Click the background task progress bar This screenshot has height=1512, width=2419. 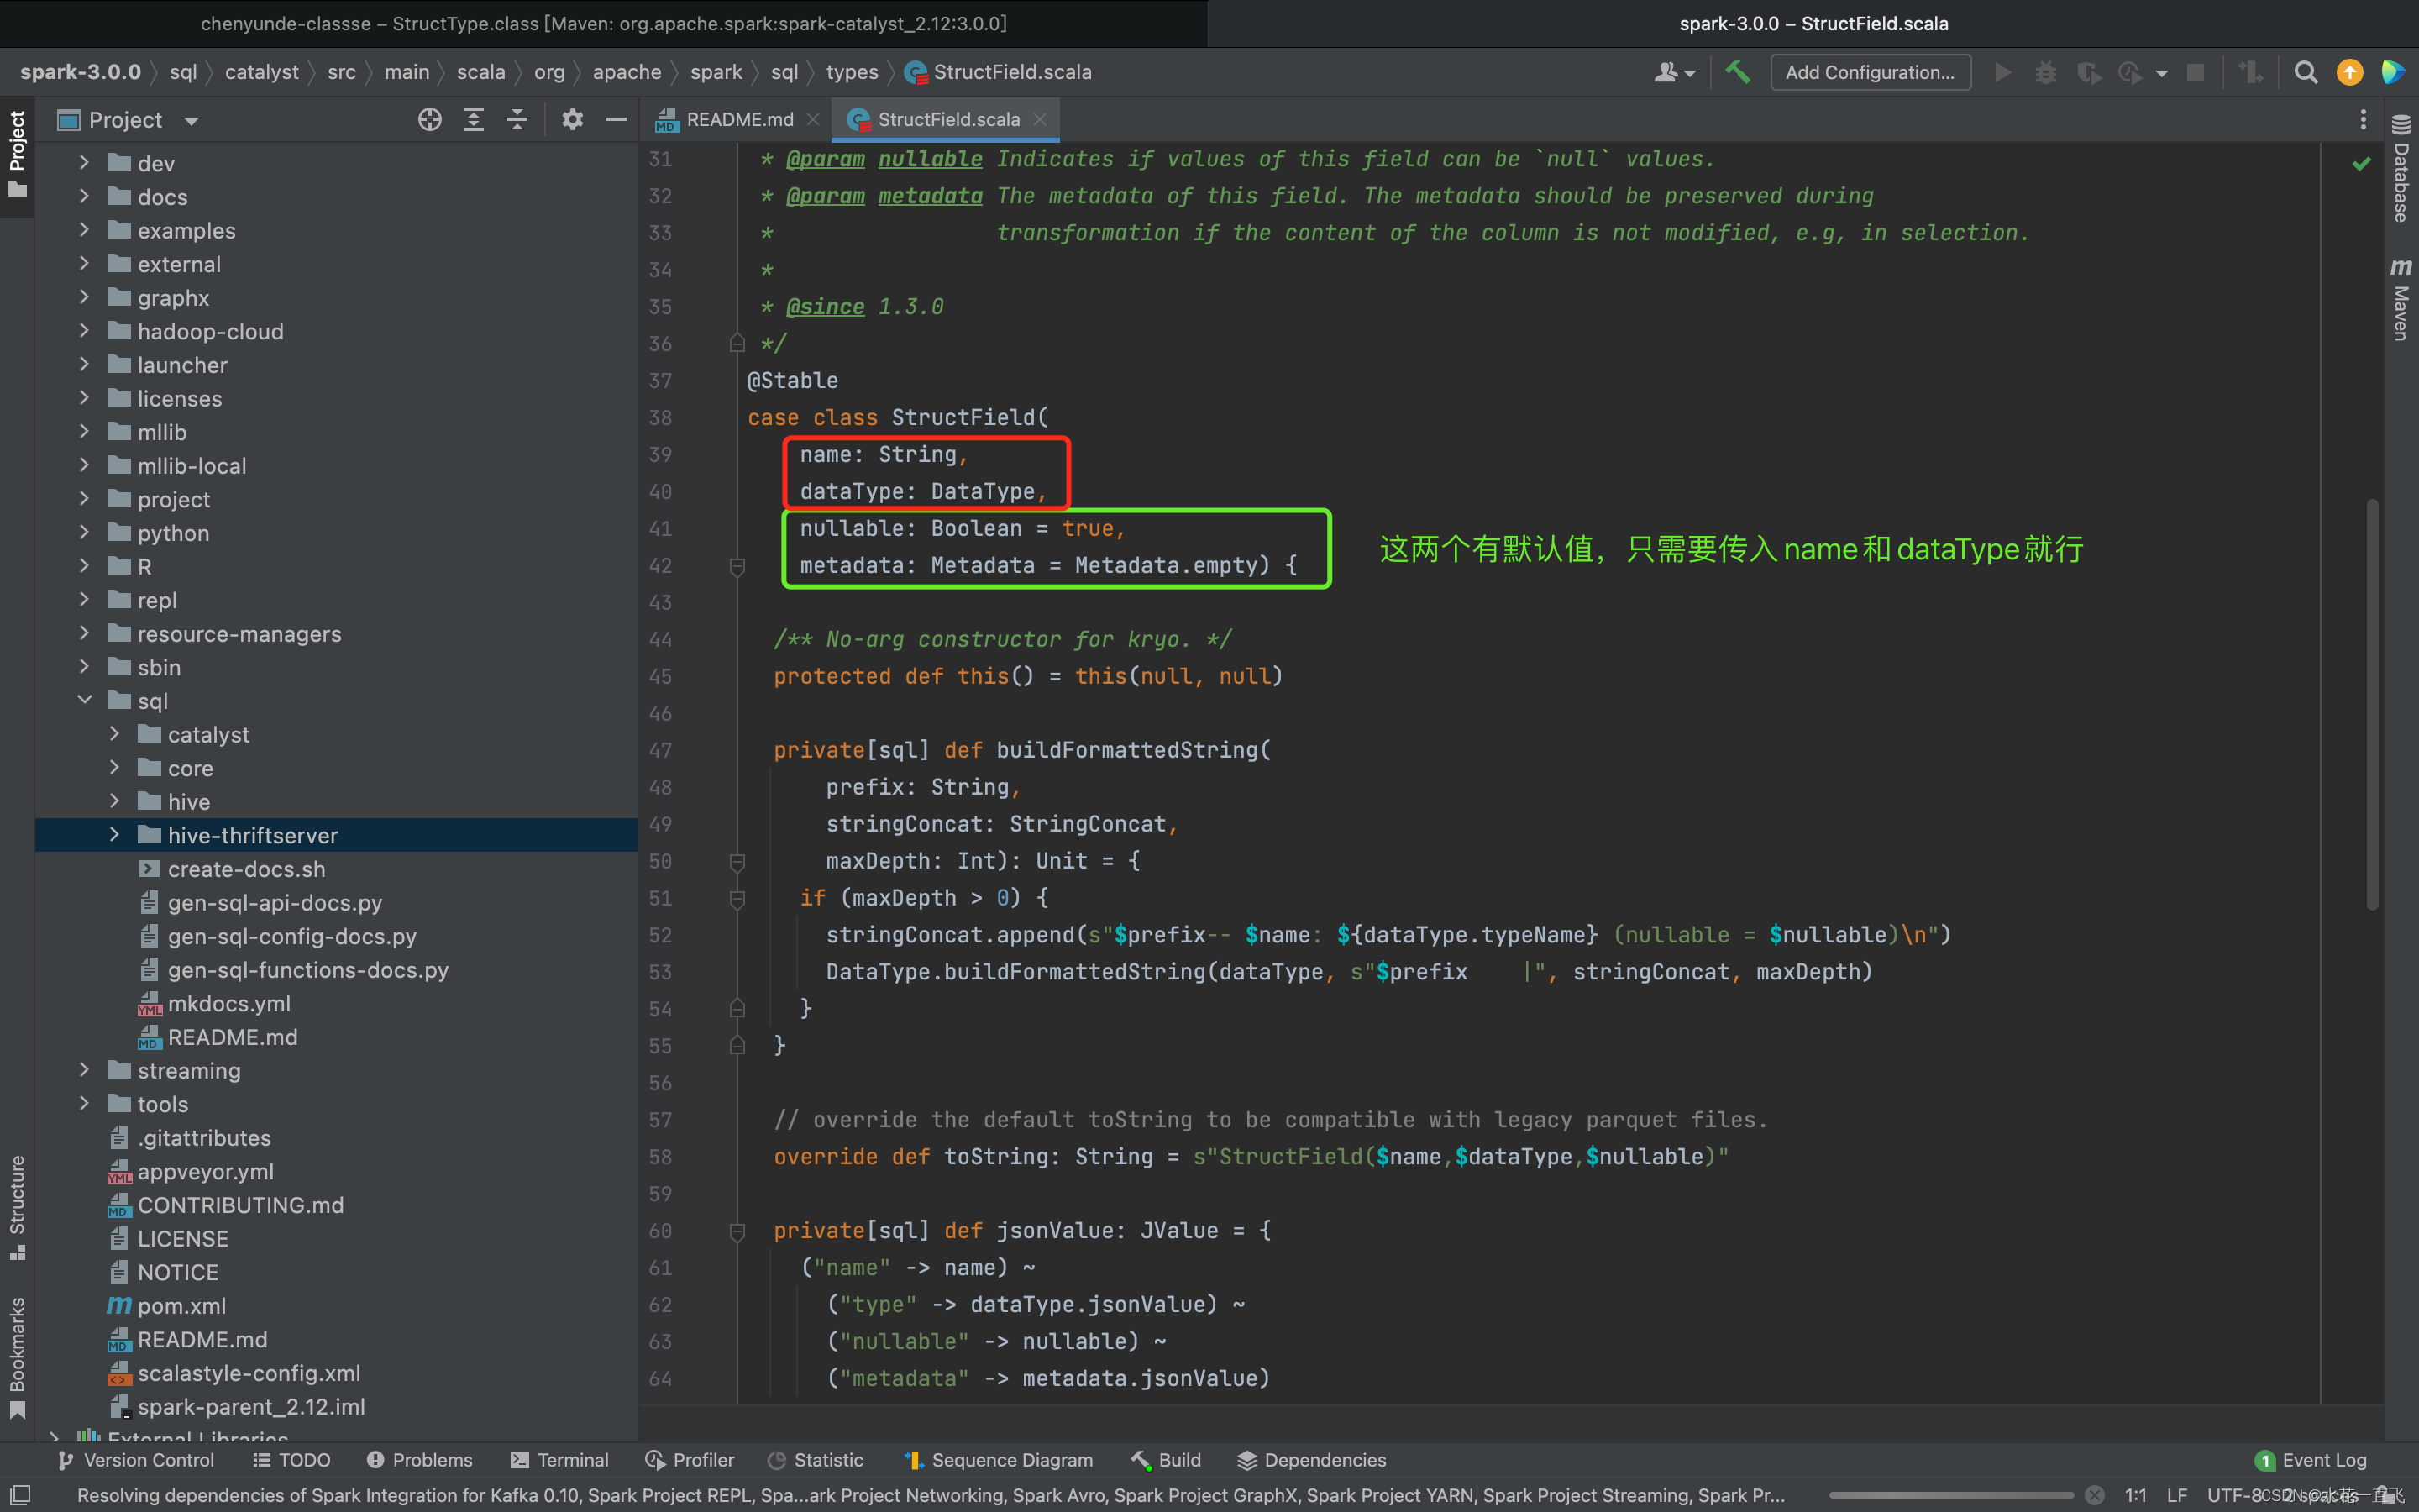tap(1951, 1495)
